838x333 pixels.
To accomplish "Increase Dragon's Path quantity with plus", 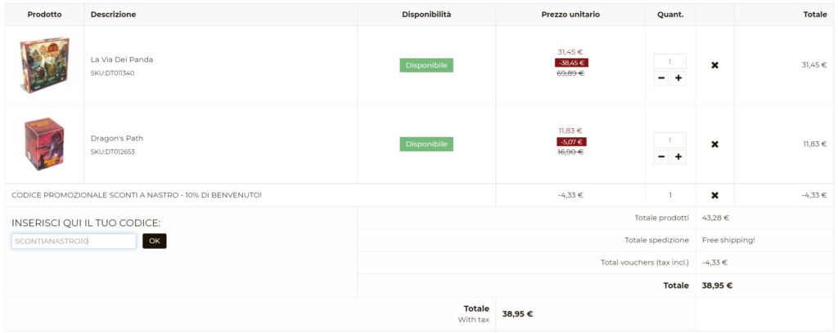I will point(678,158).
